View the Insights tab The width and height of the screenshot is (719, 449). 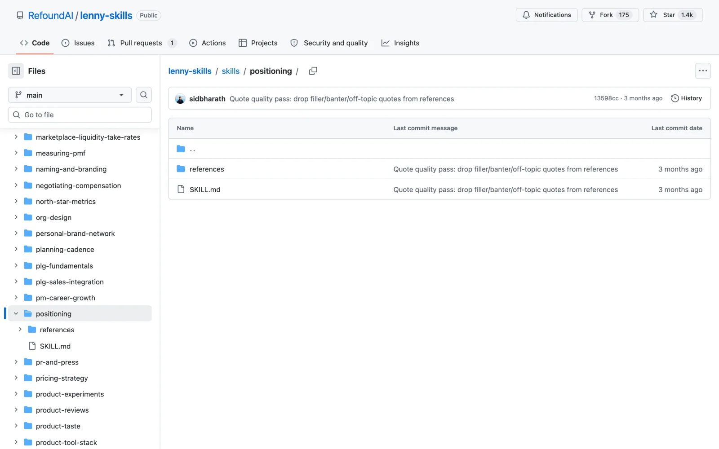(x=400, y=43)
